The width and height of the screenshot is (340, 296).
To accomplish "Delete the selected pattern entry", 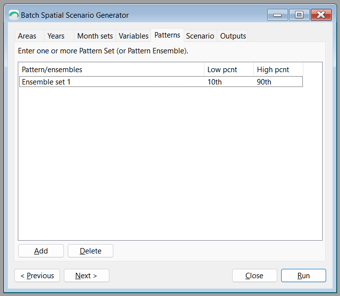I will [91, 251].
